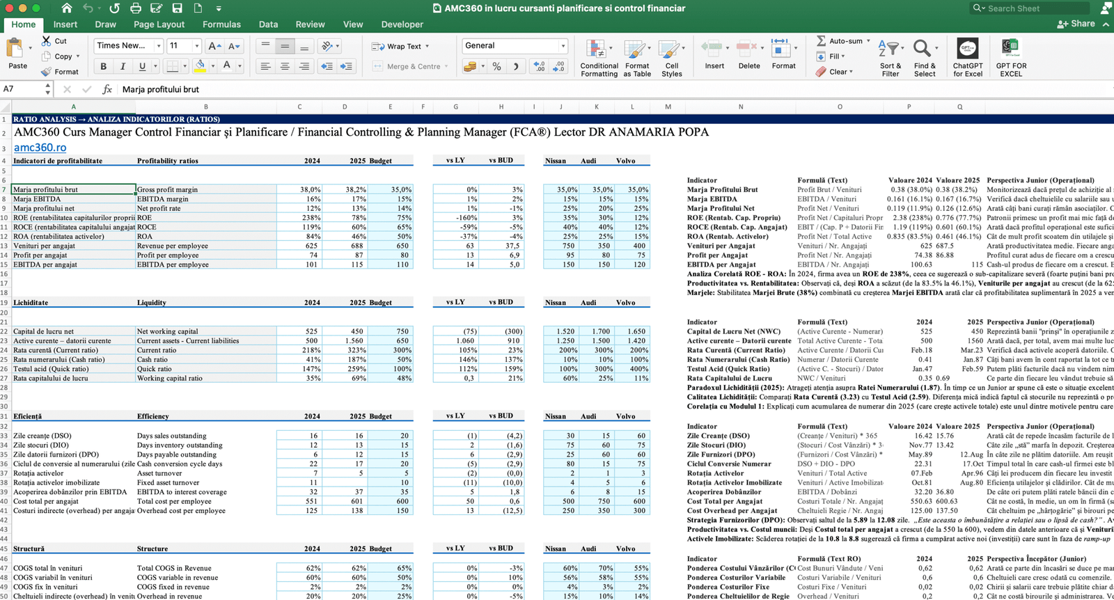Expand the Auto-sum dropdown arrow
The height and width of the screenshot is (600, 1114).
click(868, 41)
